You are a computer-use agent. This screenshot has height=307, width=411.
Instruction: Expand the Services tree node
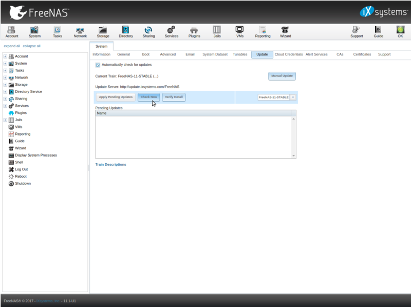5,106
